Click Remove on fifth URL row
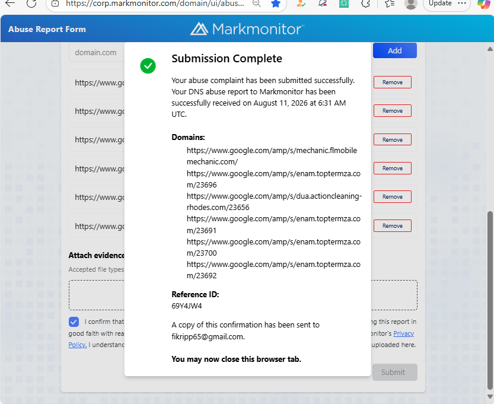Viewport: 494px width, 404px height. pyautogui.click(x=393, y=196)
